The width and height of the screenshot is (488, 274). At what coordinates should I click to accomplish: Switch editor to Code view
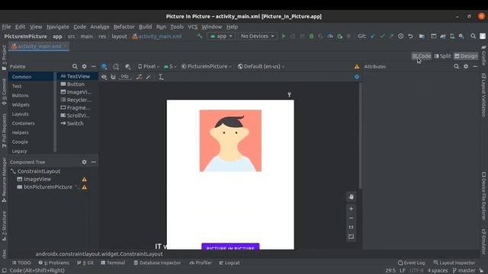tap(422, 56)
